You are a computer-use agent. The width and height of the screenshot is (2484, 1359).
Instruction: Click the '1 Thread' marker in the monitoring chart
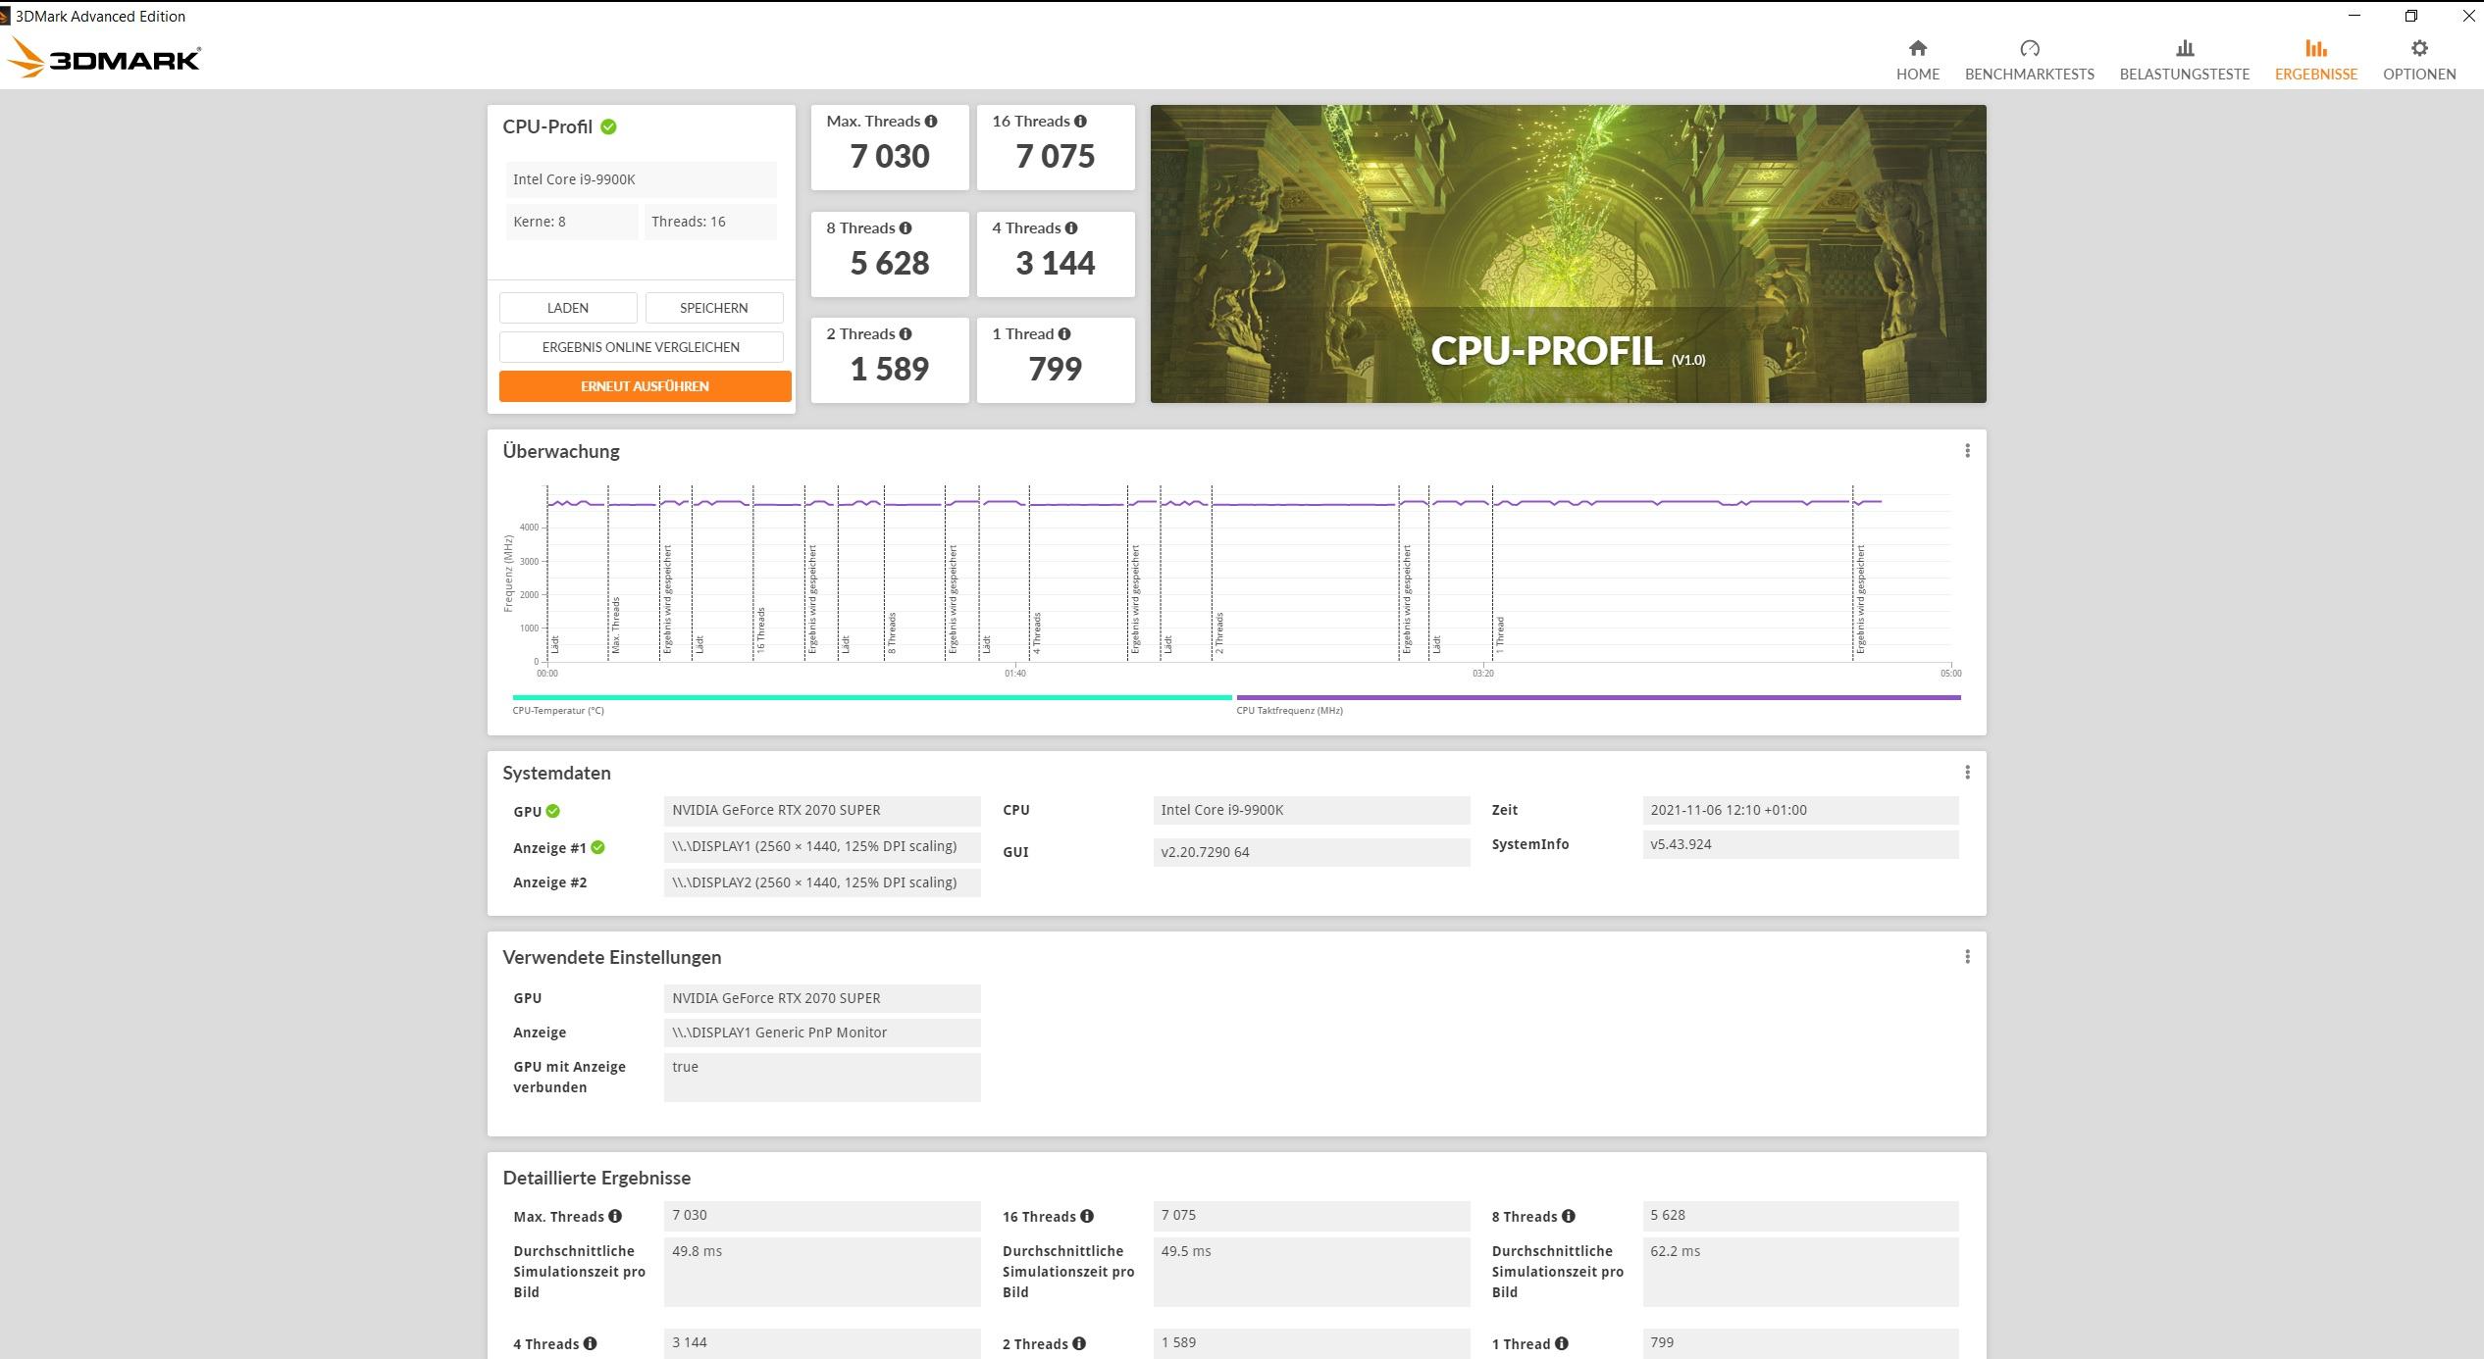pyautogui.click(x=1500, y=635)
